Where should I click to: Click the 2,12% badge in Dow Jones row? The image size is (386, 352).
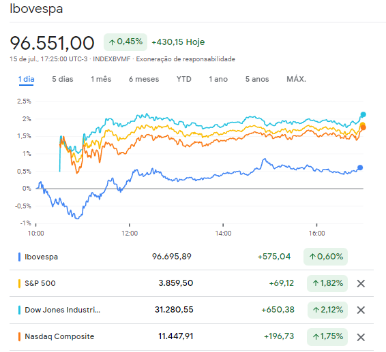(327, 310)
